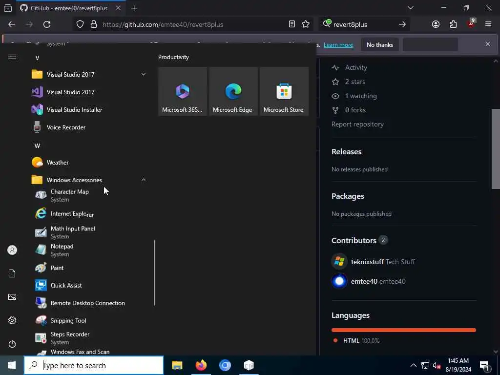The width and height of the screenshot is (500, 375).
Task: Dismiss the notification bar
Action: pyautogui.click(x=488, y=44)
